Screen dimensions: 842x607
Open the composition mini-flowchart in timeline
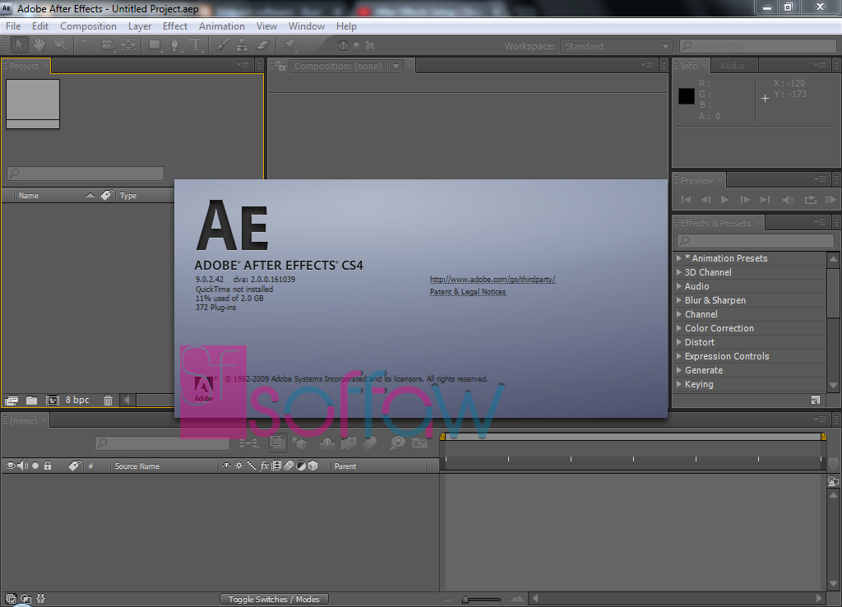(x=248, y=443)
